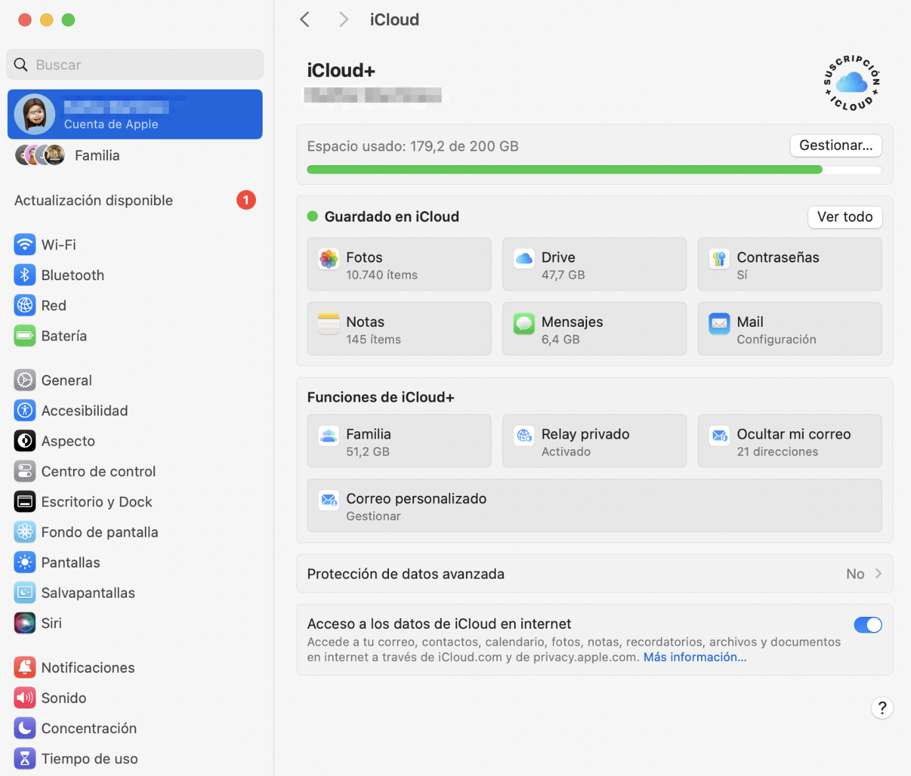Click the Buscar search field
The image size is (911, 776).
tap(134, 64)
